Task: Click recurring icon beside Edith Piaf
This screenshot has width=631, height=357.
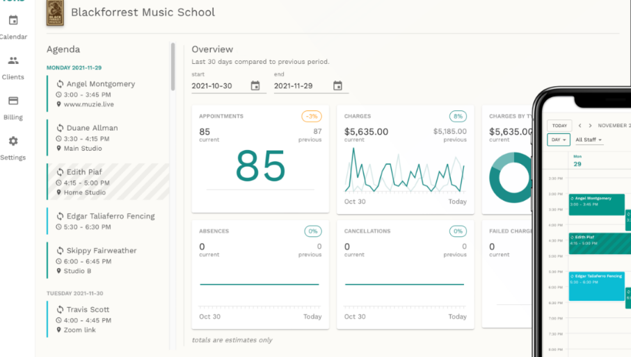Action: 60,172
